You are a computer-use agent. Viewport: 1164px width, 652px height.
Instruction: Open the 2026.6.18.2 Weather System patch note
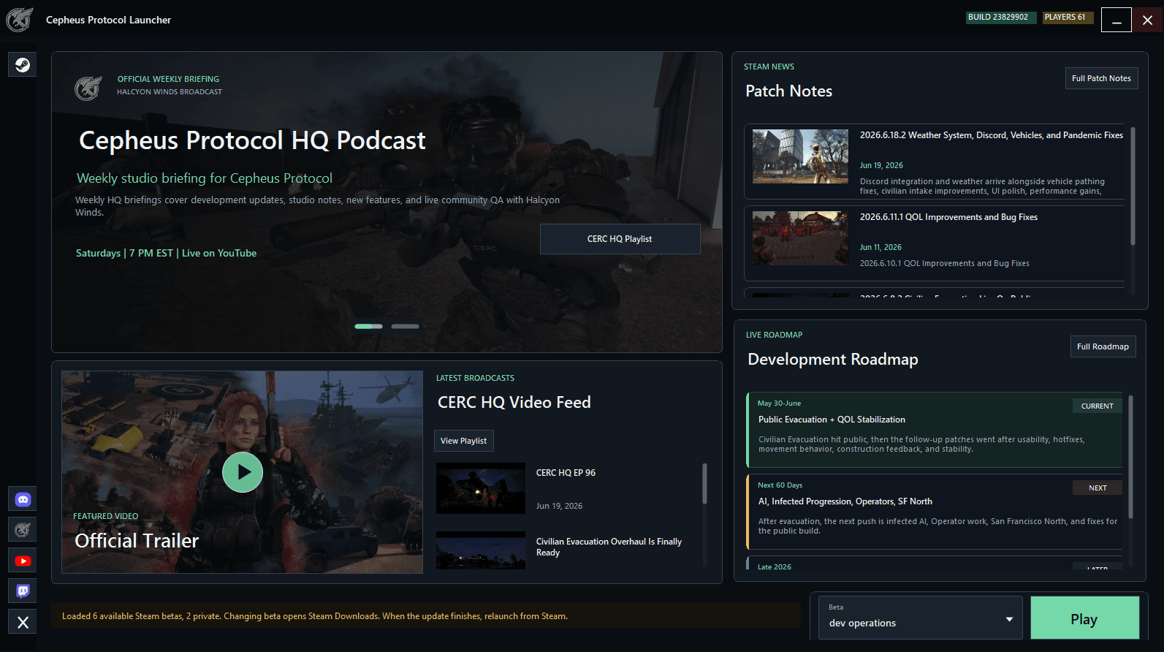[x=935, y=162]
